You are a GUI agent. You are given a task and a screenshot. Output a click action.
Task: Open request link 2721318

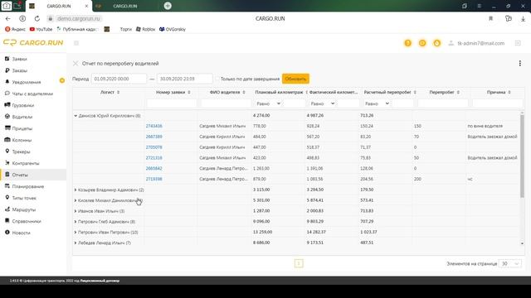click(154, 158)
